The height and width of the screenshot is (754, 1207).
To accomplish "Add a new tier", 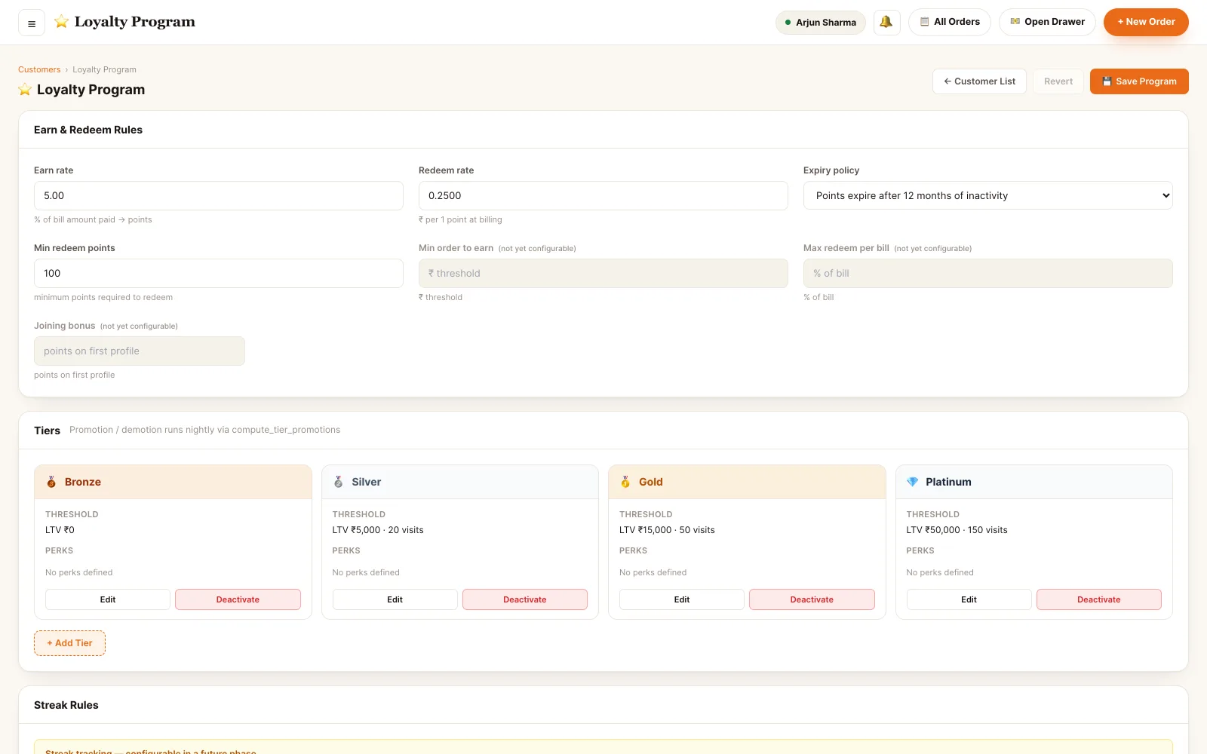I will pyautogui.click(x=69, y=643).
